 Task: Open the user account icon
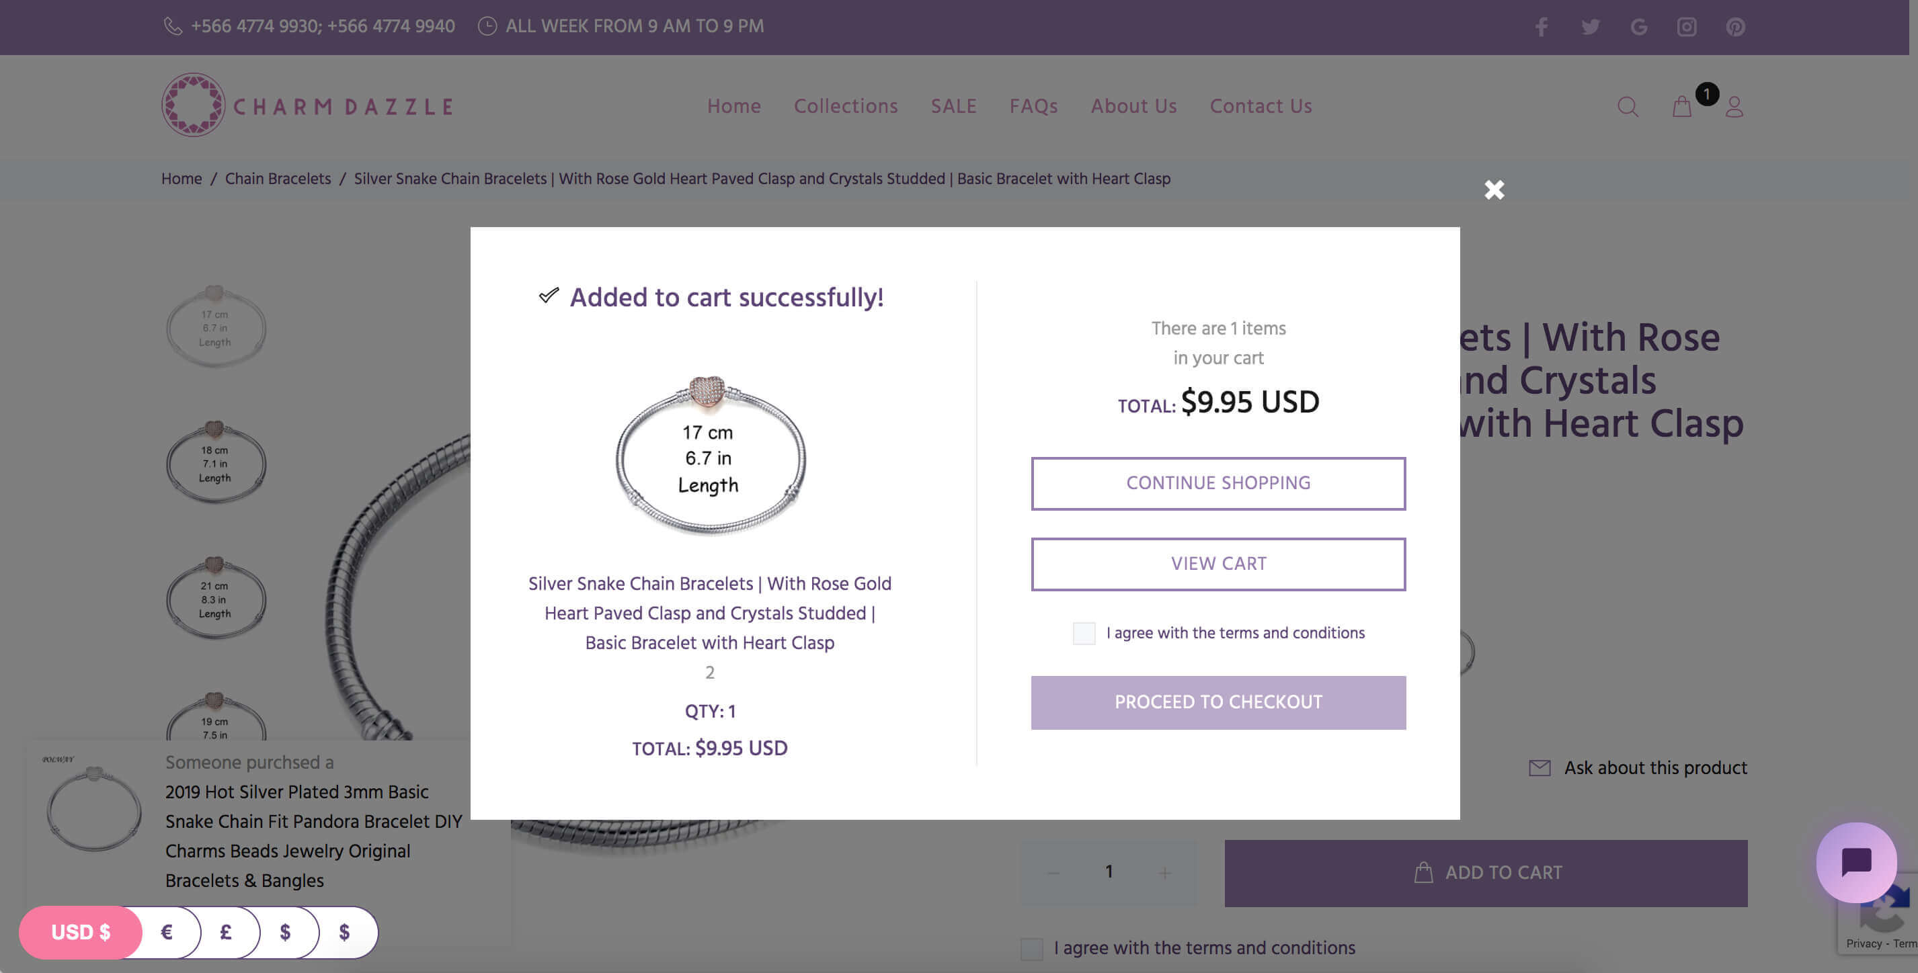pyautogui.click(x=1734, y=108)
